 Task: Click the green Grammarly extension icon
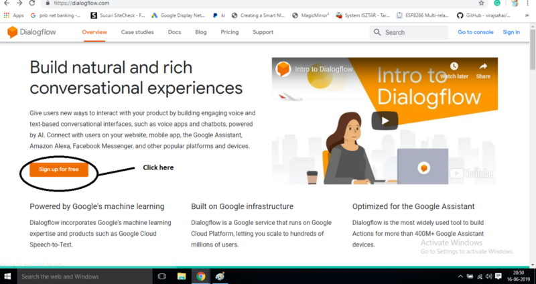[x=497, y=3]
